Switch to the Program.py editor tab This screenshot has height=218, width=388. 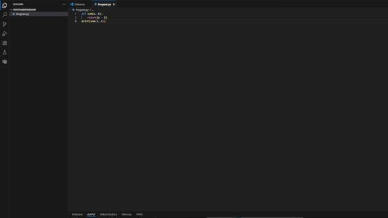(x=104, y=4)
